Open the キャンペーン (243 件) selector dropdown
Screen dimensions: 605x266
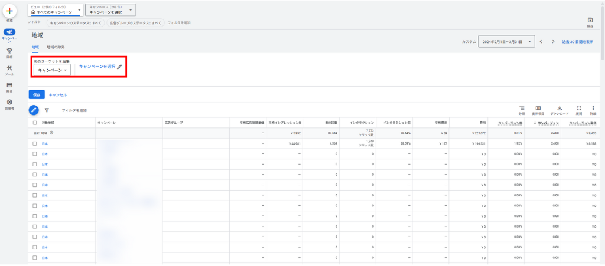[110, 10]
